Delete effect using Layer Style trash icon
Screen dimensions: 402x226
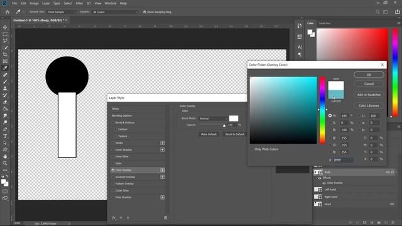165,218
